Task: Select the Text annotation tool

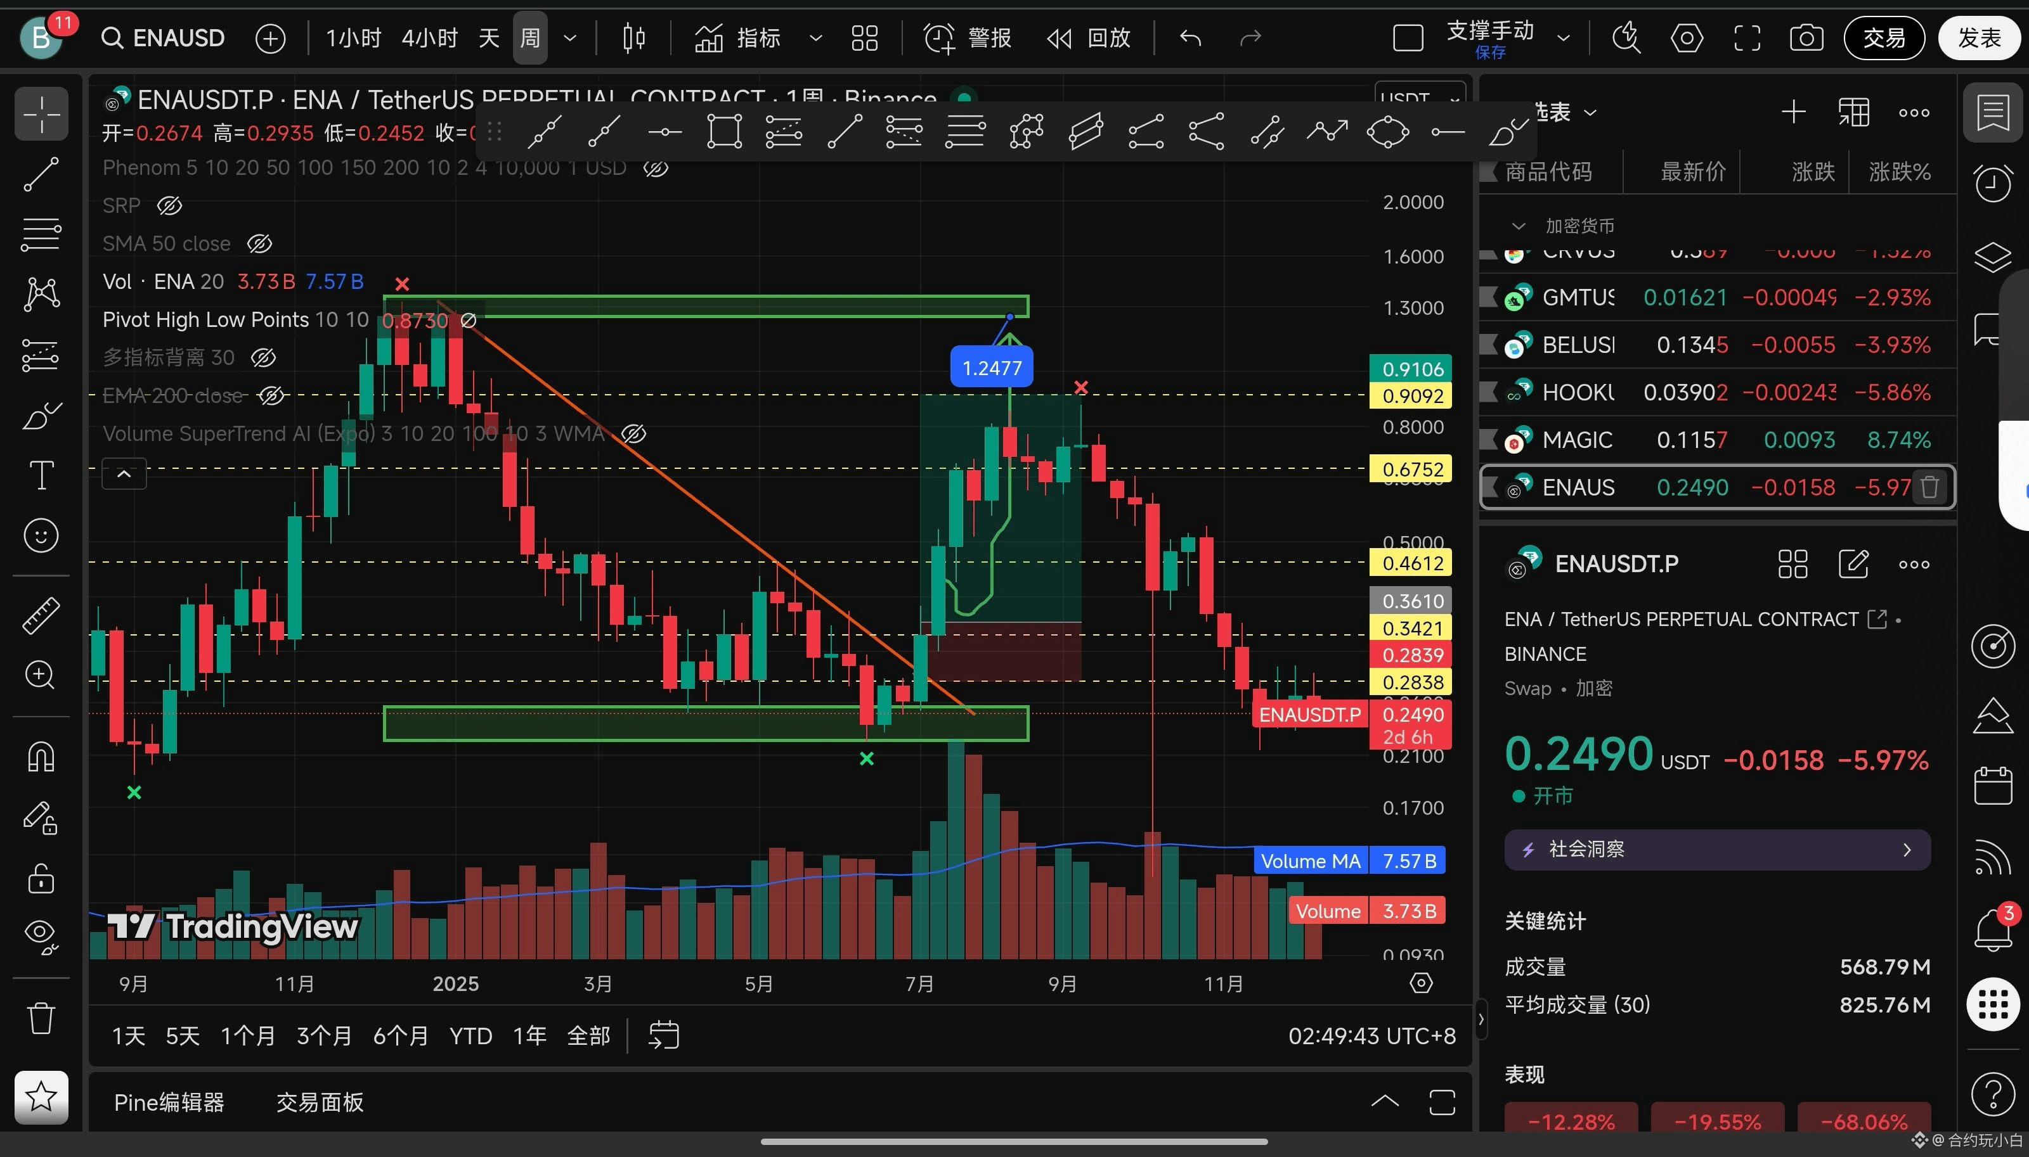Action: click(41, 475)
